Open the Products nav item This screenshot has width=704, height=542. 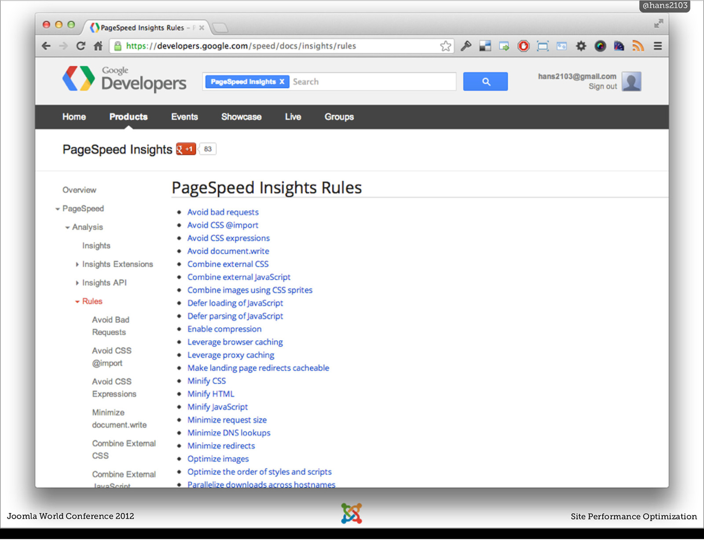pyautogui.click(x=128, y=117)
